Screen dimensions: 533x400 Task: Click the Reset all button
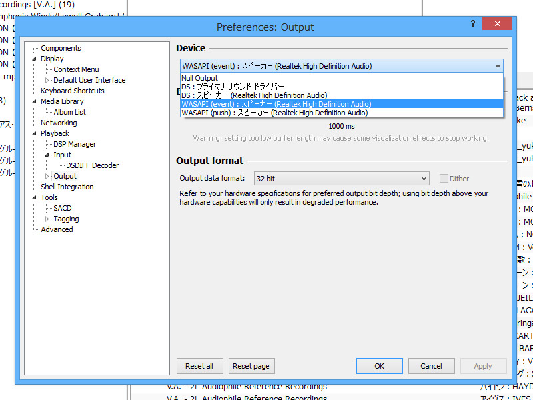tap(199, 366)
